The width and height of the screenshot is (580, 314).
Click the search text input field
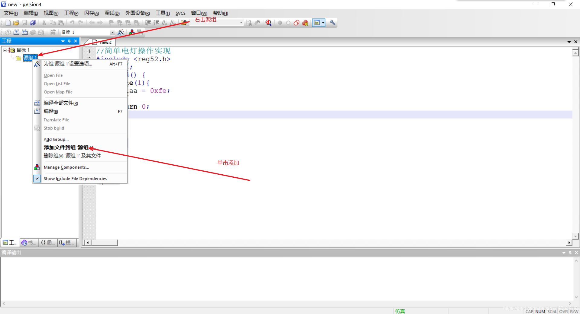tap(214, 23)
